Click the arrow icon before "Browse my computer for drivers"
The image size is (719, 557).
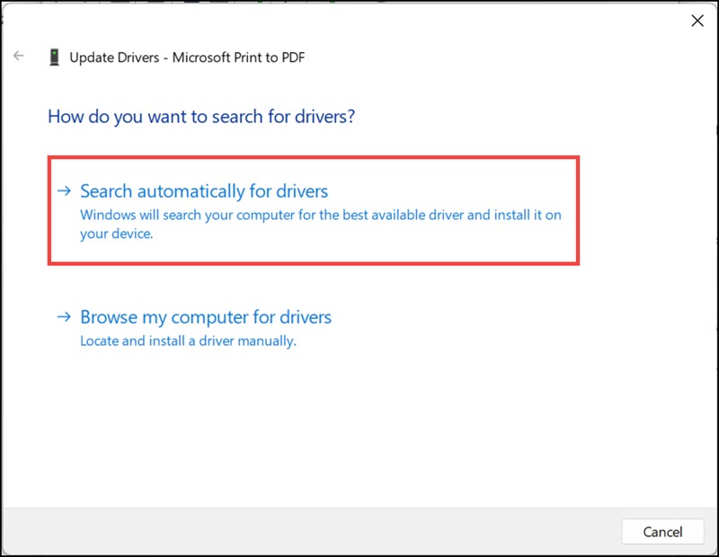[x=65, y=316]
